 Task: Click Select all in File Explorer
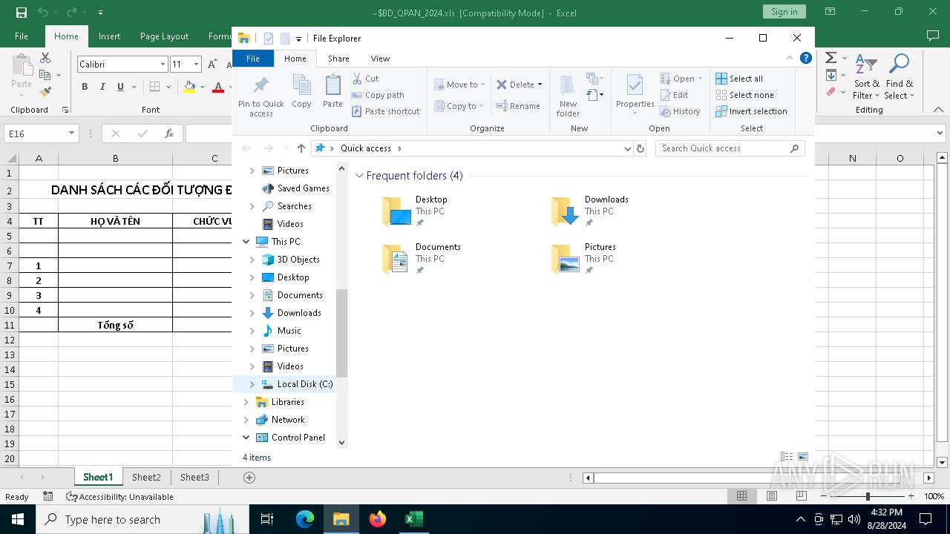[x=739, y=79]
